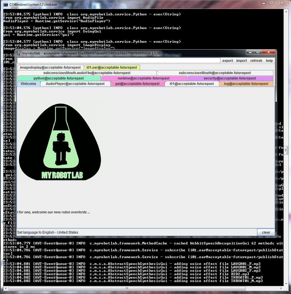Open the runtime@acceptable-futurepast tab
The width and height of the screenshot is (291, 294).
(x=144, y=78)
